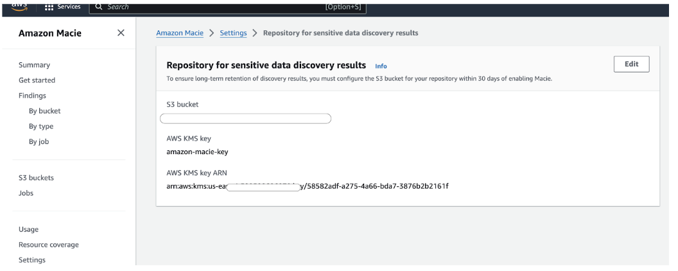Open Resource coverage page
The height and width of the screenshot is (271, 678).
tap(48, 245)
